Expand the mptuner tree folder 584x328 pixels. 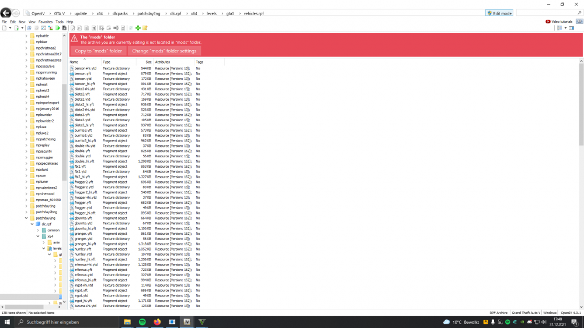pyautogui.click(x=26, y=182)
